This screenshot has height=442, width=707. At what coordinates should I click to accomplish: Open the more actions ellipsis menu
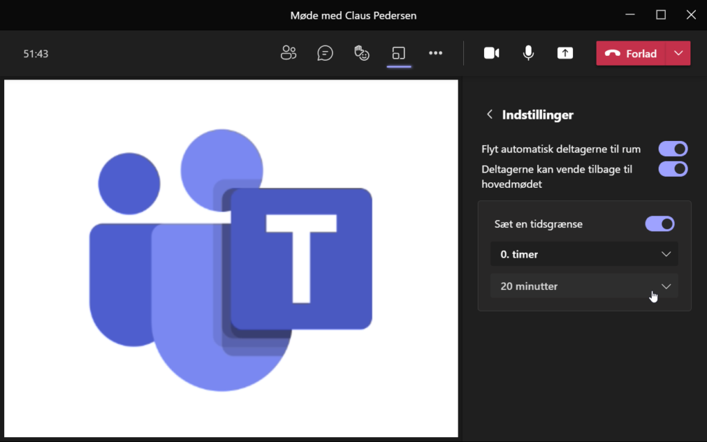click(436, 53)
